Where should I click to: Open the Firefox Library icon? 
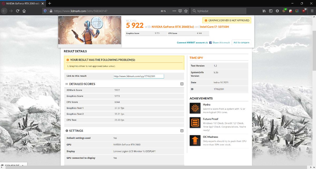pos(264,11)
